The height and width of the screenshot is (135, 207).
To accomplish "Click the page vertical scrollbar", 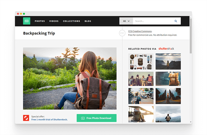I will pos(191,36).
